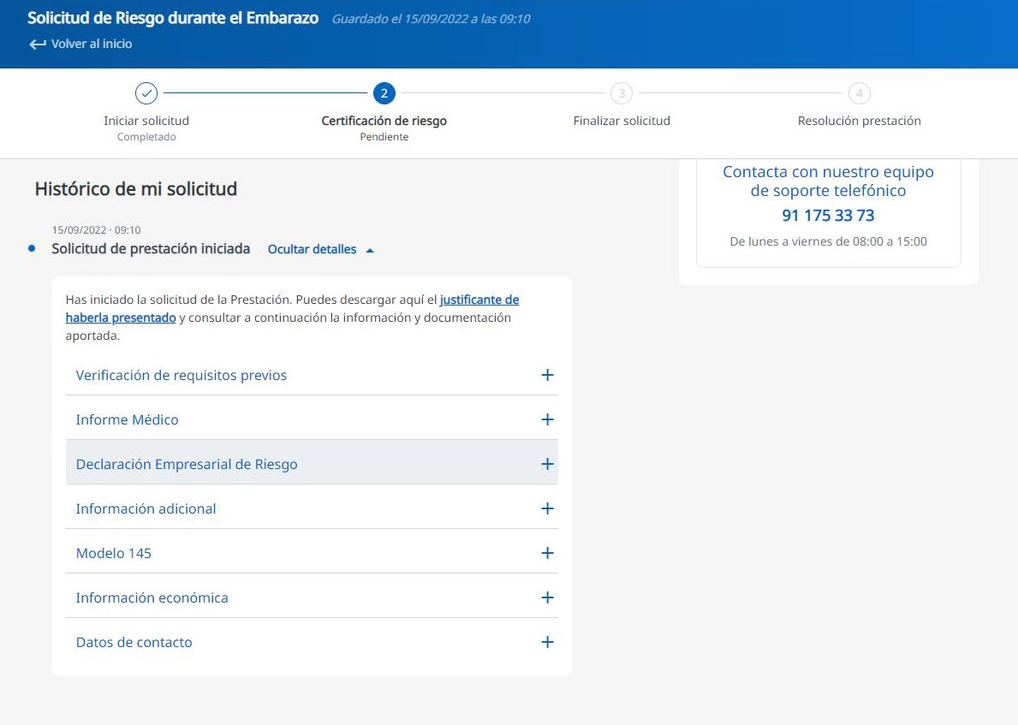The height and width of the screenshot is (725, 1018).
Task: Click plus icon beside Modelo 145
Action: (547, 553)
